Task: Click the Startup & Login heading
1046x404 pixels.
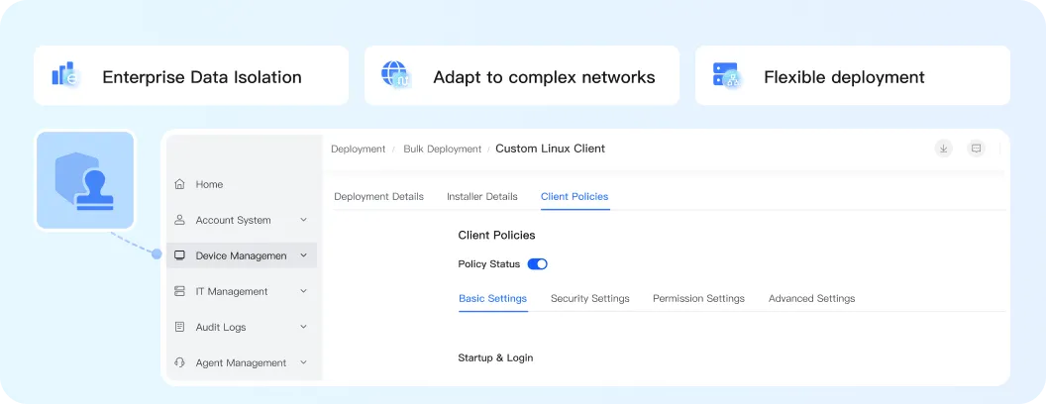Action: click(x=495, y=358)
